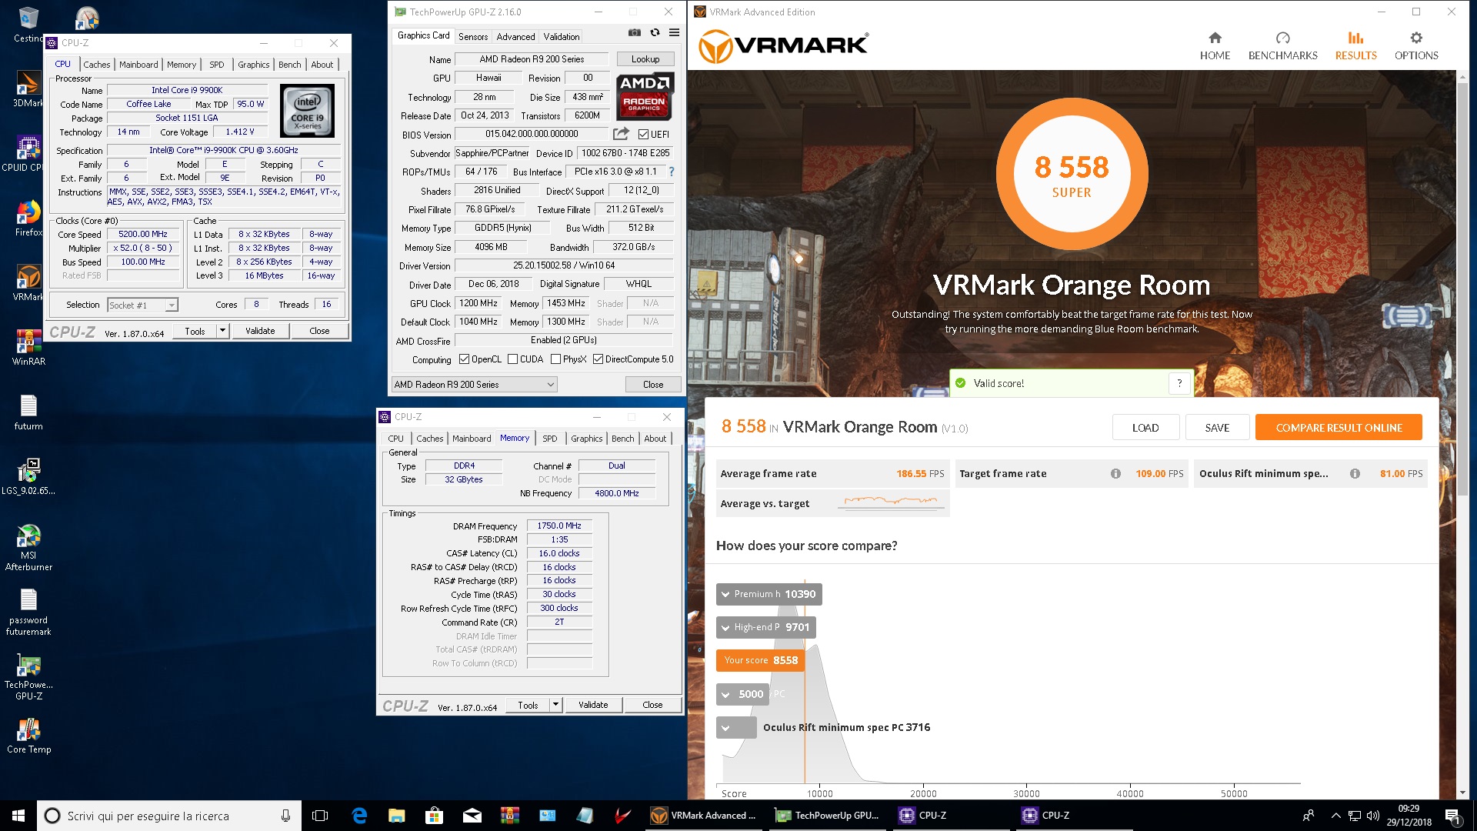Viewport: 1477px width, 831px height.
Task: Click the LOAD result button
Action: click(x=1145, y=428)
